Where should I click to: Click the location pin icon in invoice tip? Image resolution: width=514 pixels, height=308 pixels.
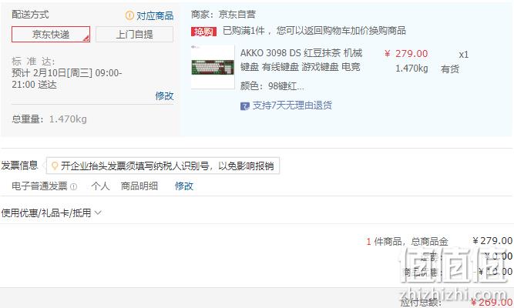pyautogui.click(x=55, y=166)
